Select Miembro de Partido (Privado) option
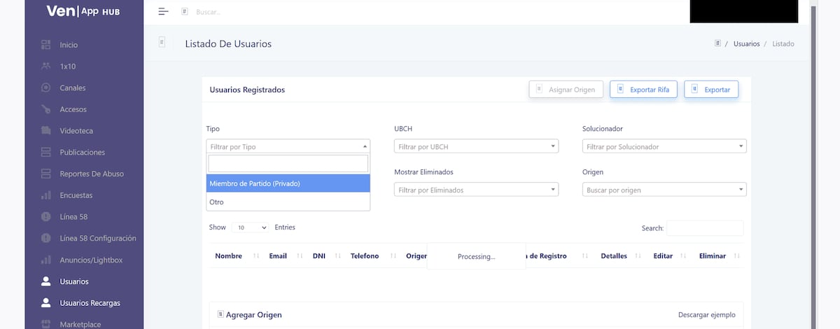This screenshot has height=329, width=840. pyautogui.click(x=288, y=183)
